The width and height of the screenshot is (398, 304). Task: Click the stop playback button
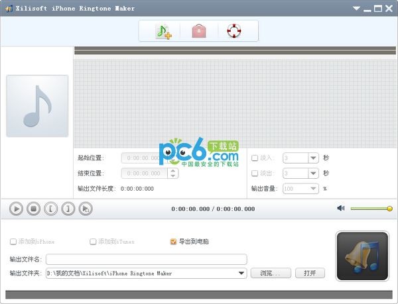(34, 209)
